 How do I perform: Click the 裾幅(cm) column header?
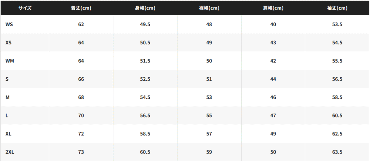(x=209, y=8)
